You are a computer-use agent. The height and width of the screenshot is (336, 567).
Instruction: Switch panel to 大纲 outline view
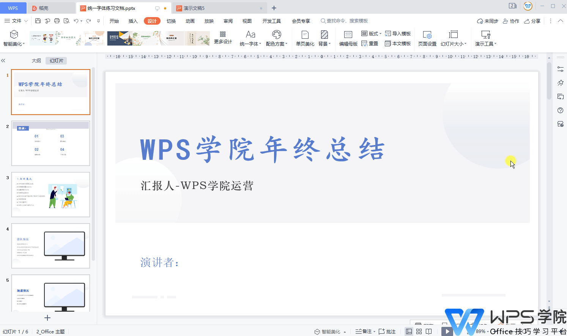[36, 61]
